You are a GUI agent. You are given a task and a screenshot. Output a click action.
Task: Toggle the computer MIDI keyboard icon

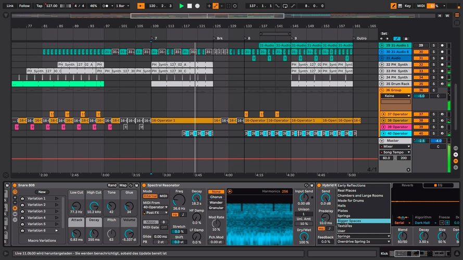click(400, 6)
